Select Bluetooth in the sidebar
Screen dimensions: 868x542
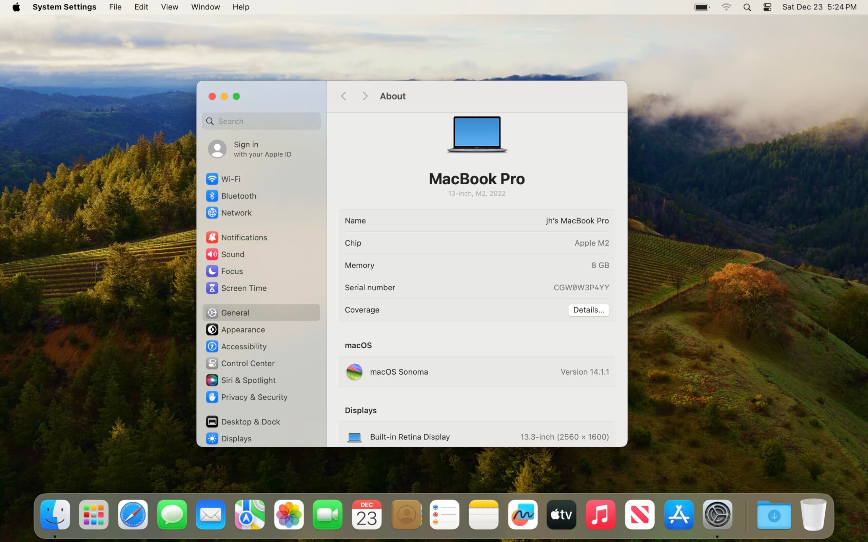(238, 196)
